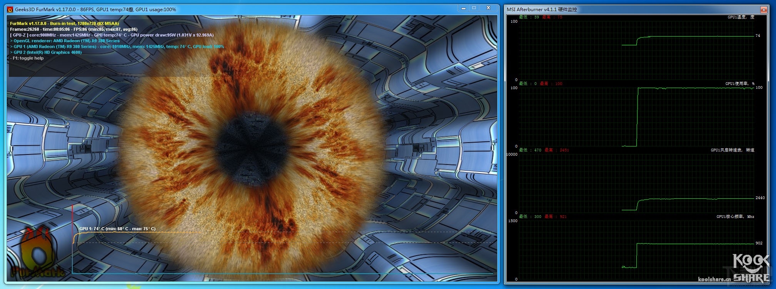776x289 pixels.
Task: Maximize the Geeks3D FurMark window
Action: (474, 8)
